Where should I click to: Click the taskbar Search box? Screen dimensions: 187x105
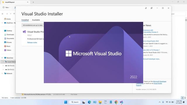pos(75,102)
